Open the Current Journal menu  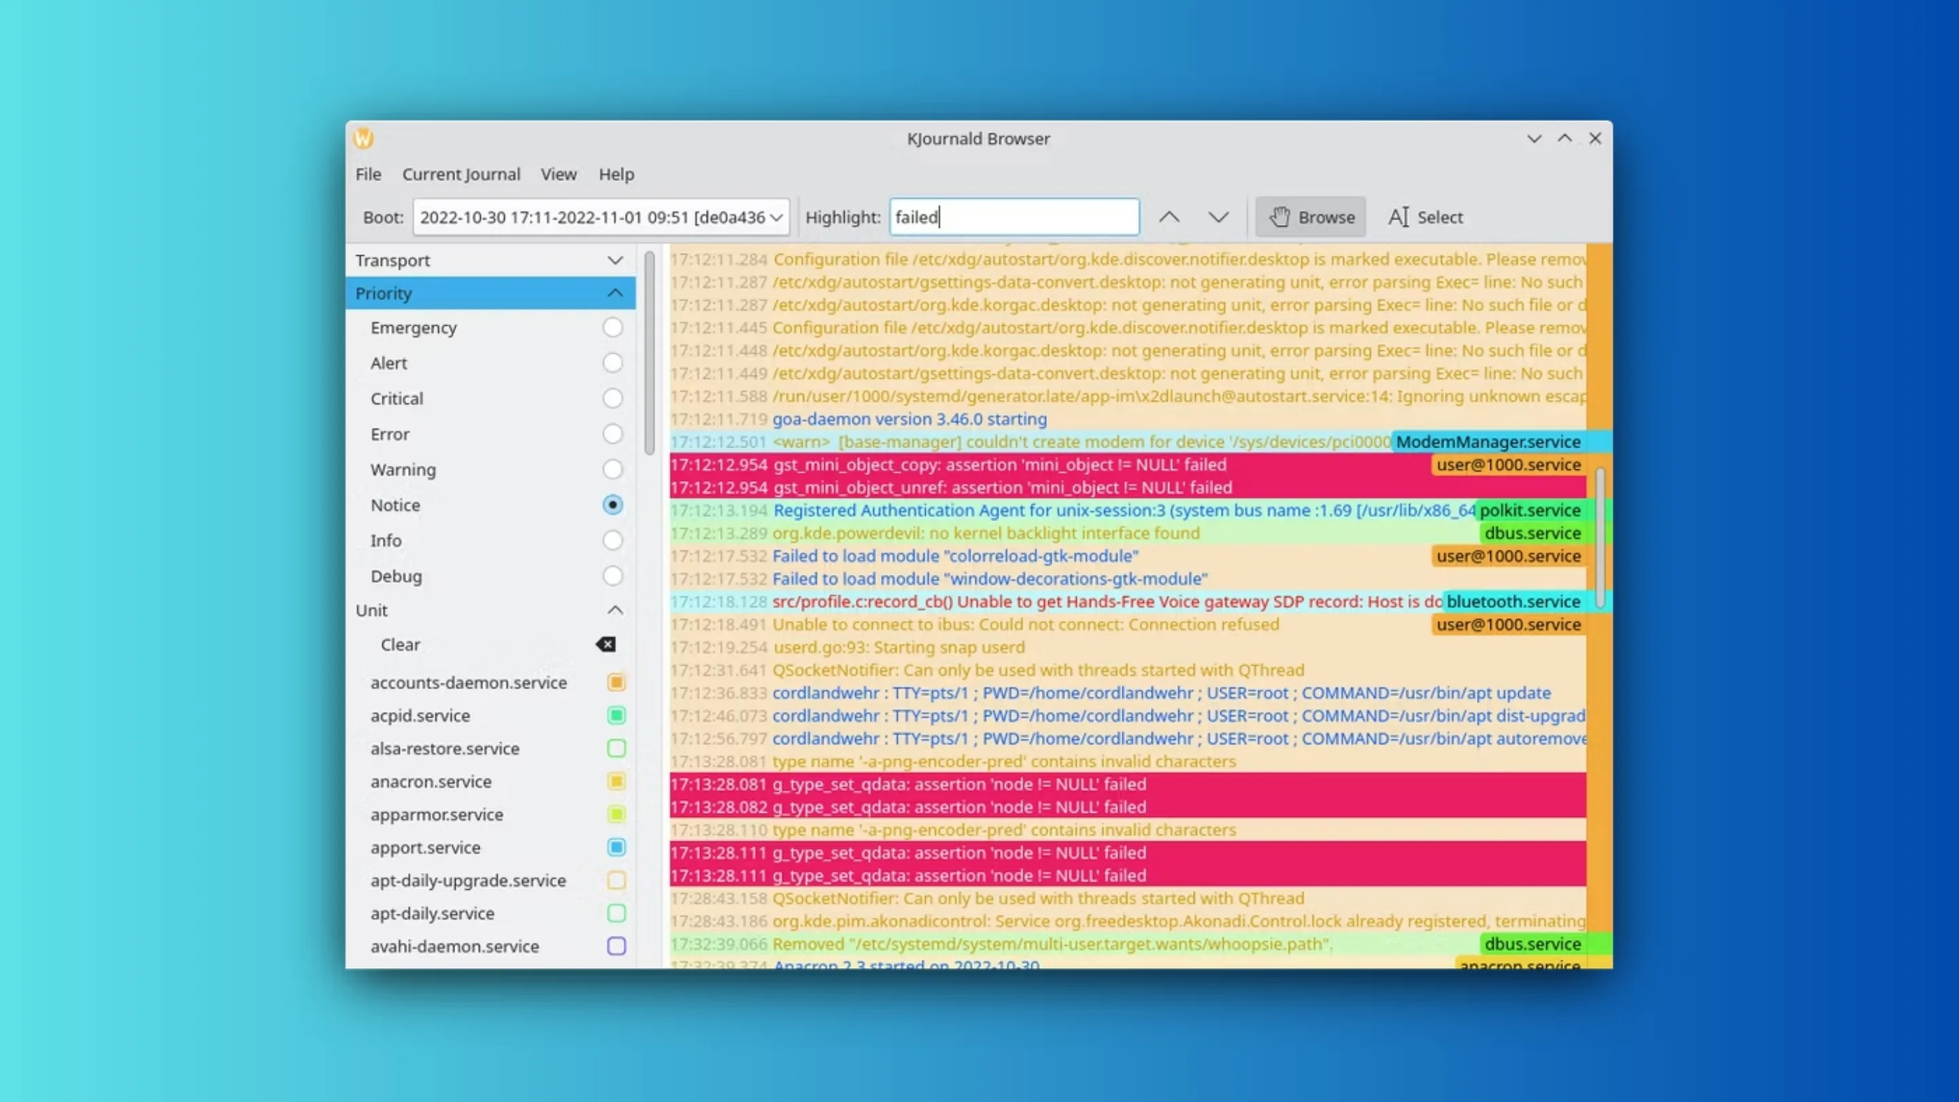click(461, 174)
